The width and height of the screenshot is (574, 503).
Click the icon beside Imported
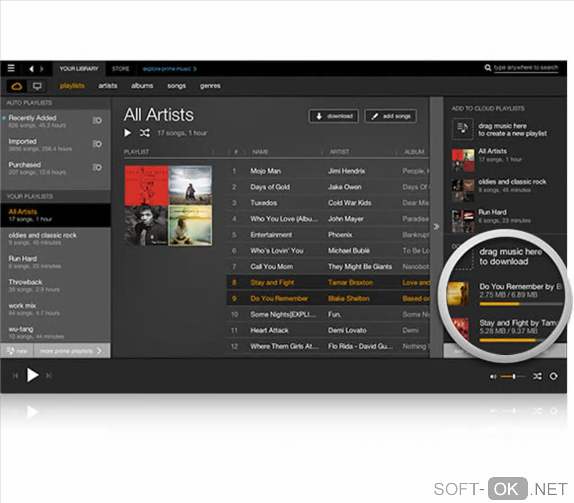(97, 144)
